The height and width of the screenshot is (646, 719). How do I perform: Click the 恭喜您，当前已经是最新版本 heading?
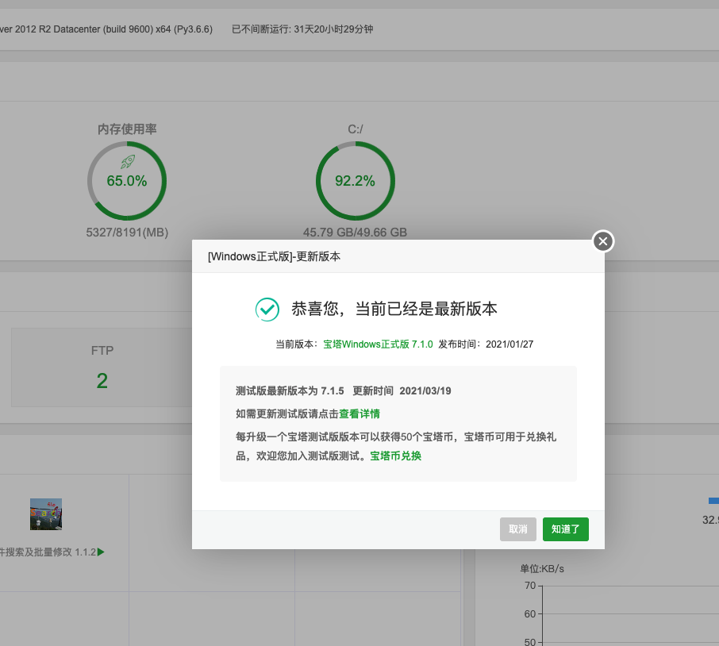pyautogui.click(x=394, y=309)
